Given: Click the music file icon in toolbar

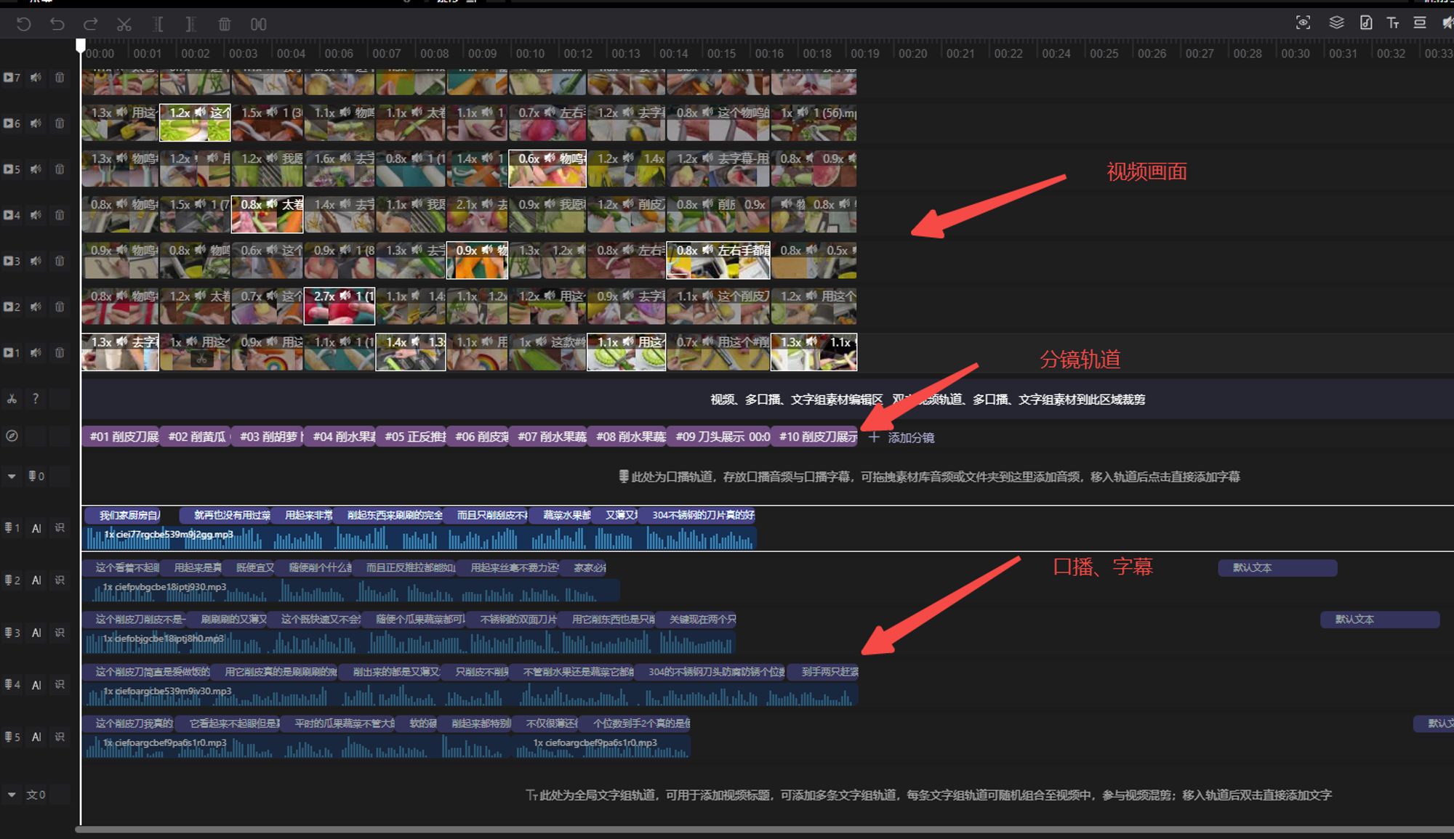Looking at the screenshot, I should (1366, 23).
